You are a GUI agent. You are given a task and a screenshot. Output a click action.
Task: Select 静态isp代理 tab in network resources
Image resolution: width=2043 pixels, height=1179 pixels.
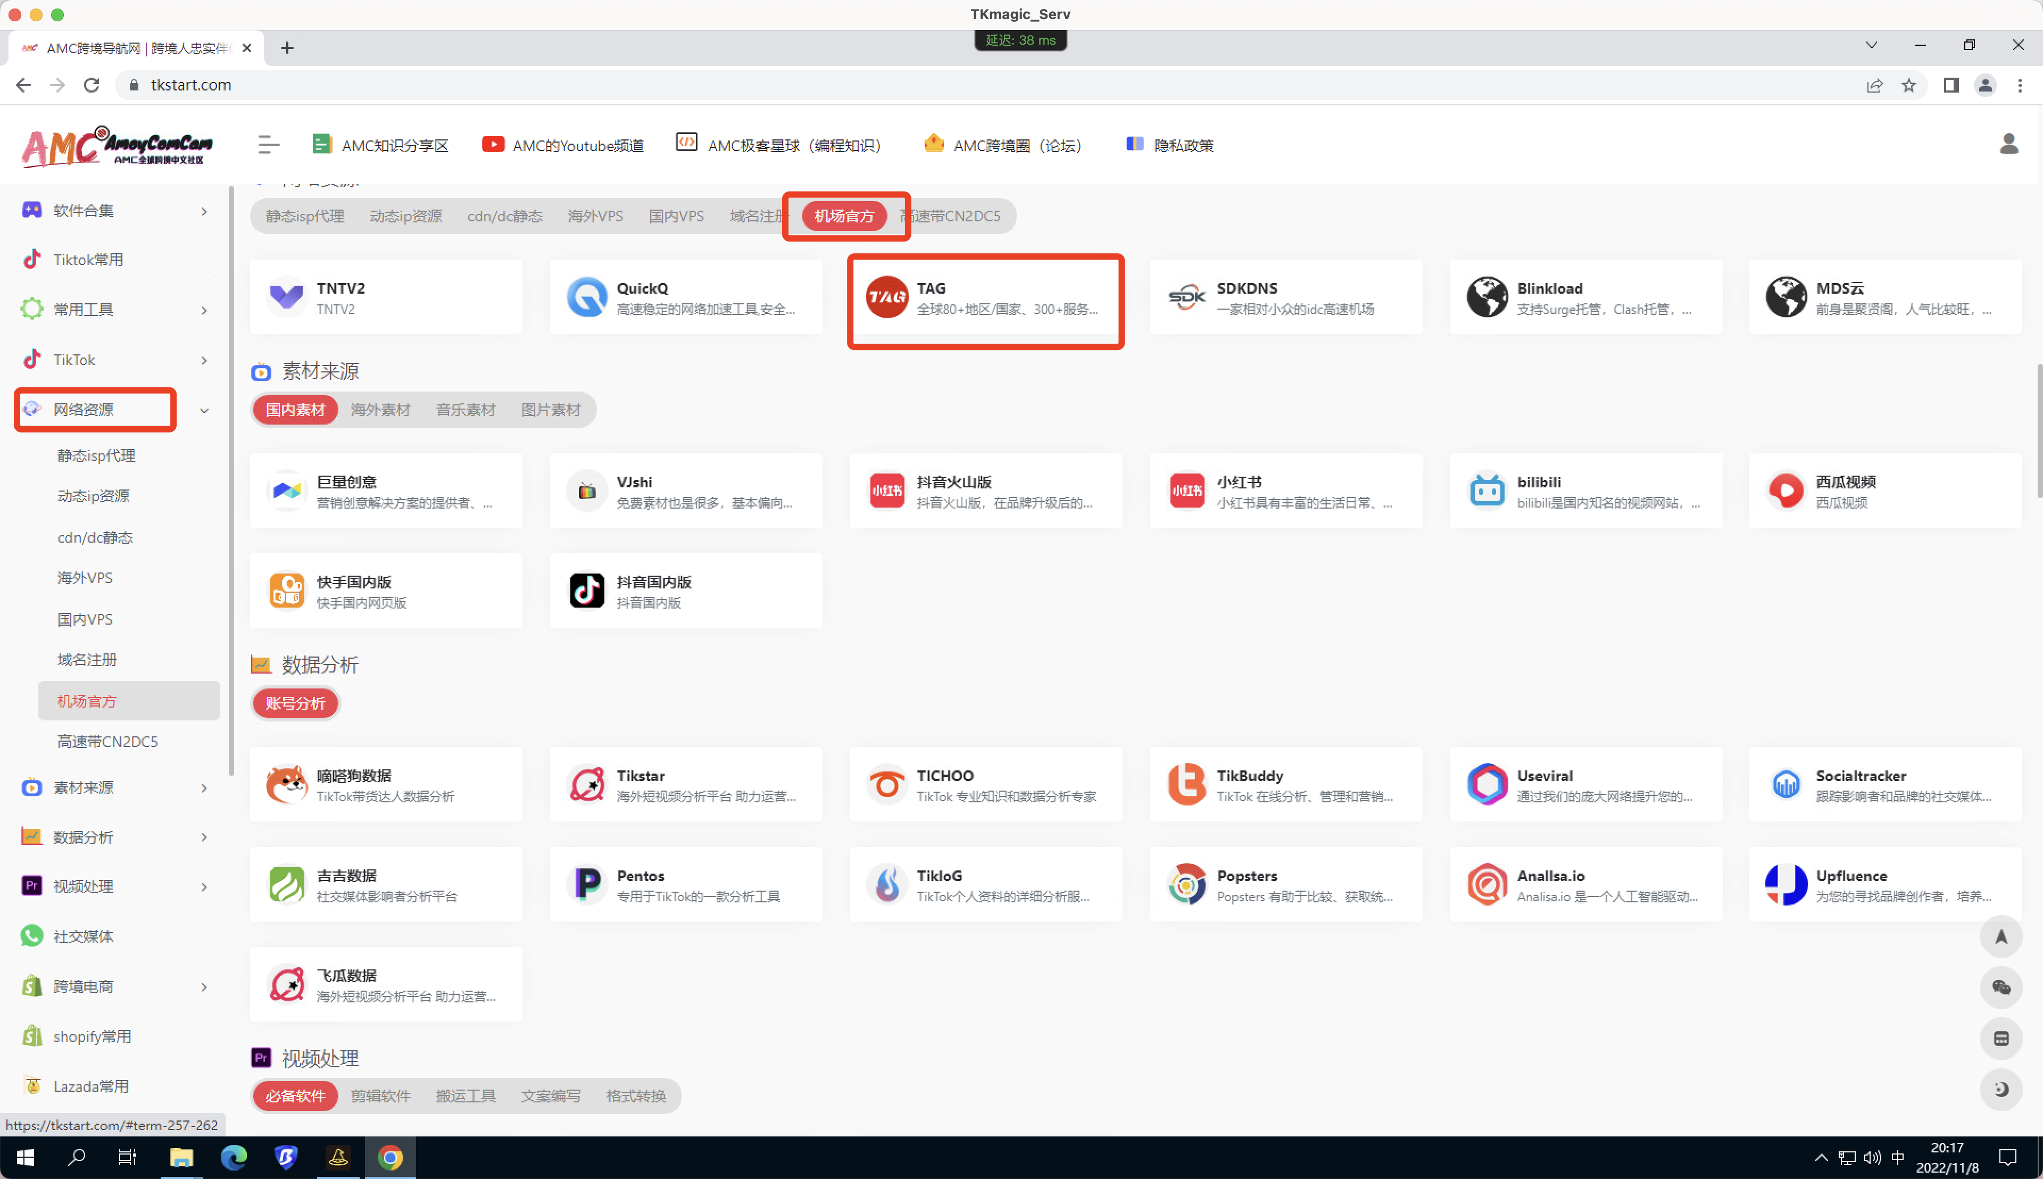(304, 216)
